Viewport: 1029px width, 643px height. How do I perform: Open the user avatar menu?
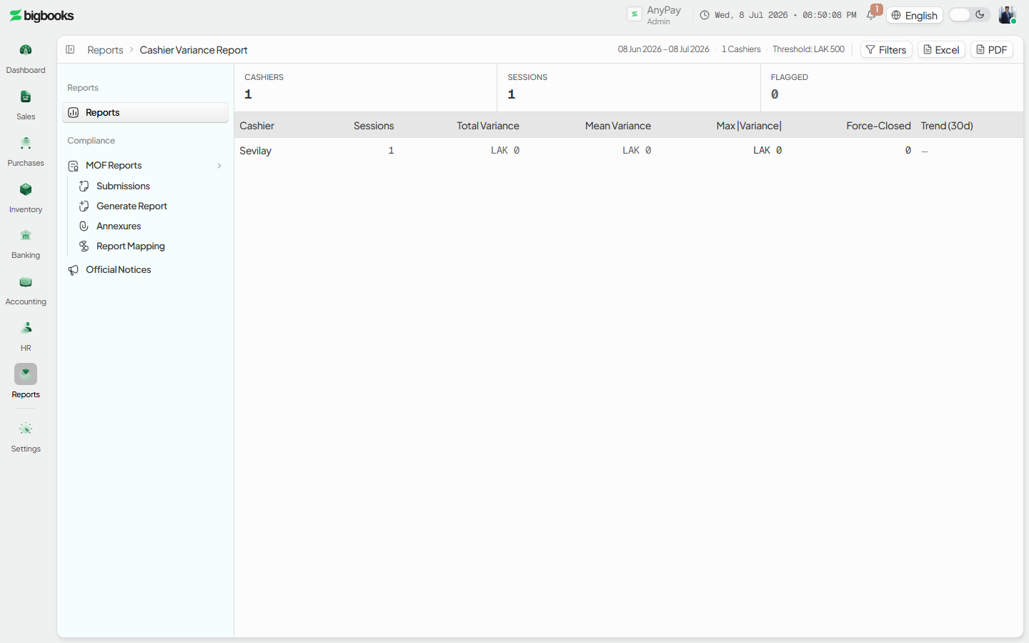(1008, 15)
